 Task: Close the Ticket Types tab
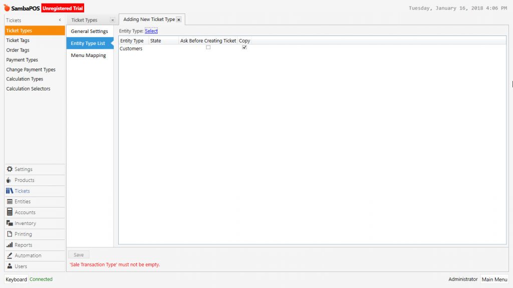[x=113, y=20]
